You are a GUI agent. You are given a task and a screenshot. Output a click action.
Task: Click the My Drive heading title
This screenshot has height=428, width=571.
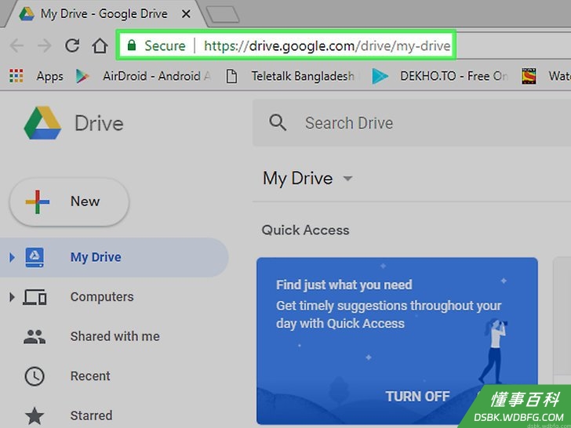(x=297, y=179)
